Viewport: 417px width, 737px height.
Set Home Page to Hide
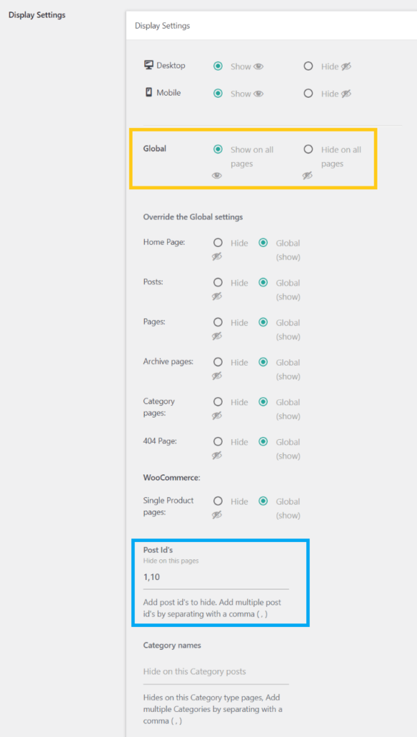tap(218, 243)
